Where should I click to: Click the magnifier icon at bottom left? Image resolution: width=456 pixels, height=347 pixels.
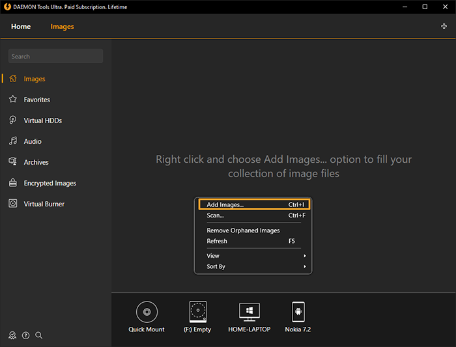pos(38,335)
